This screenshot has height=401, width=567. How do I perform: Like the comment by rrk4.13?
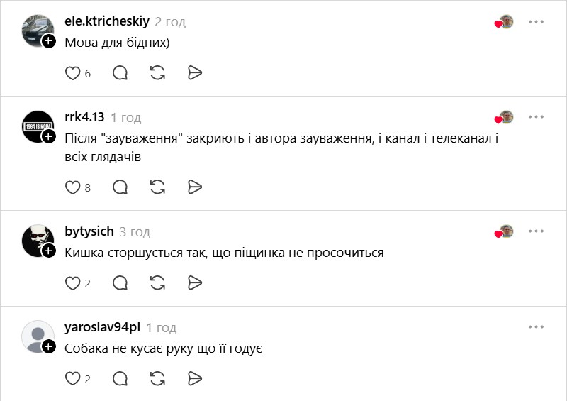tap(73, 187)
